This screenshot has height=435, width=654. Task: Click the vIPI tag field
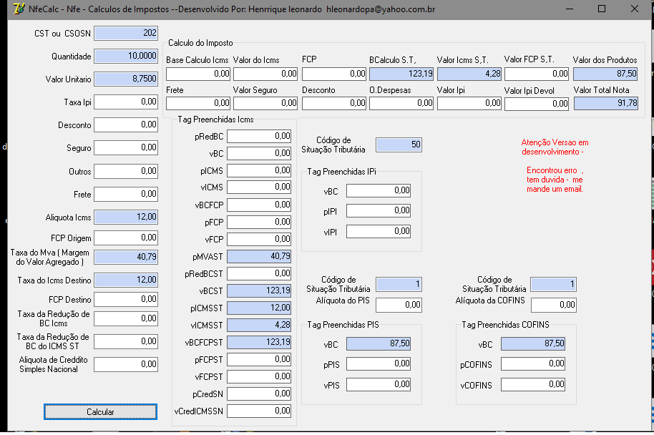coord(379,232)
